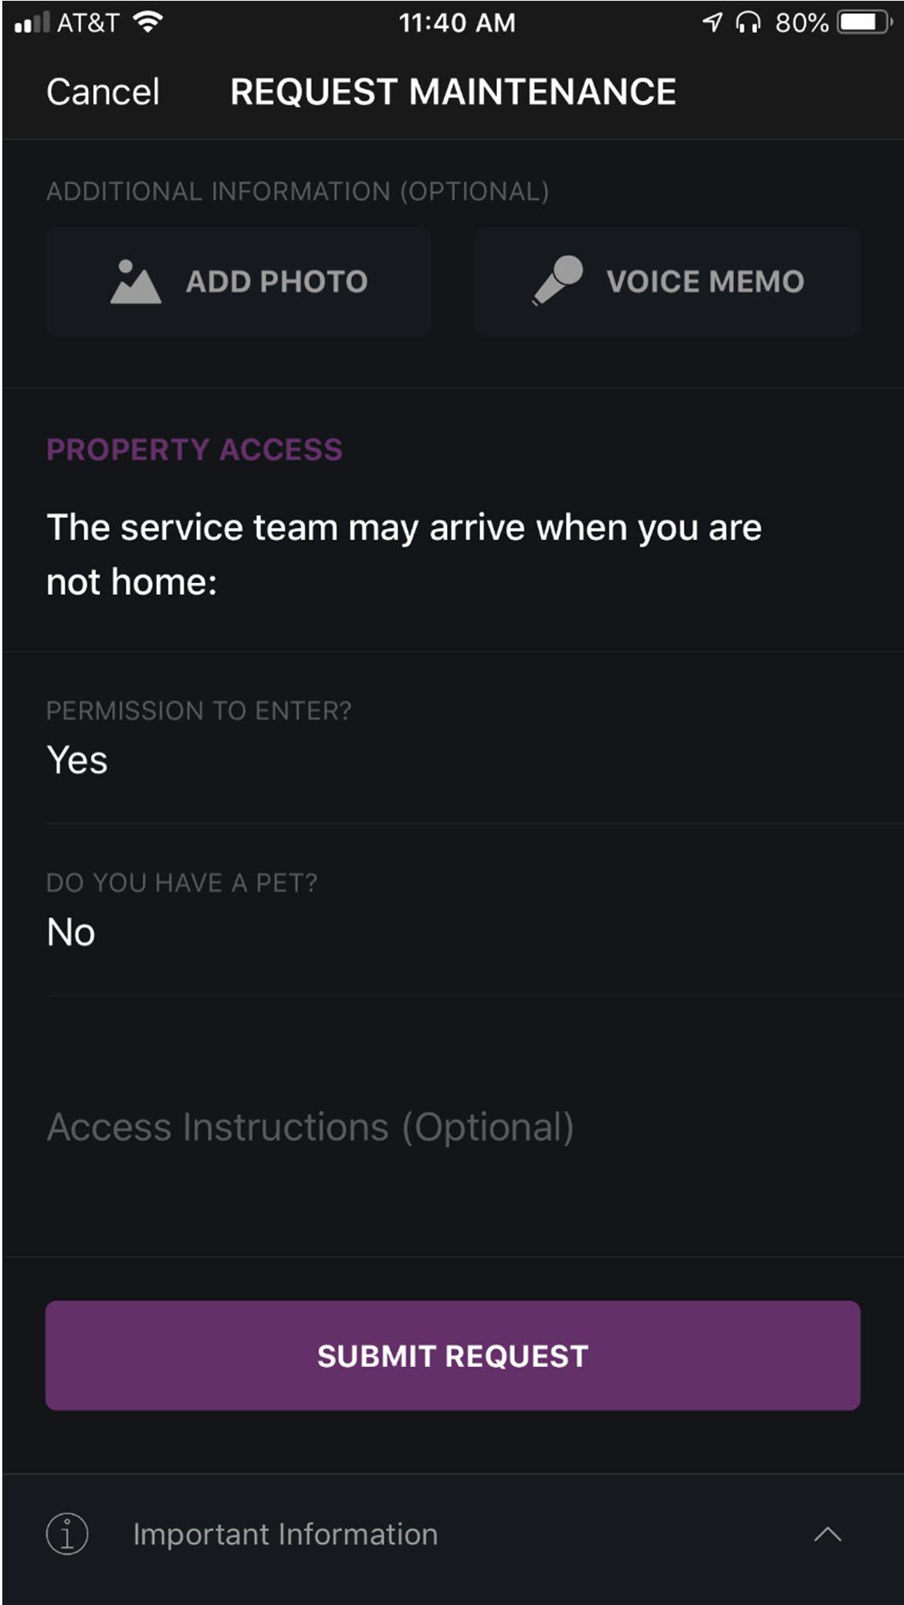
Task: Tap the Request Maintenance title
Action: (x=452, y=92)
